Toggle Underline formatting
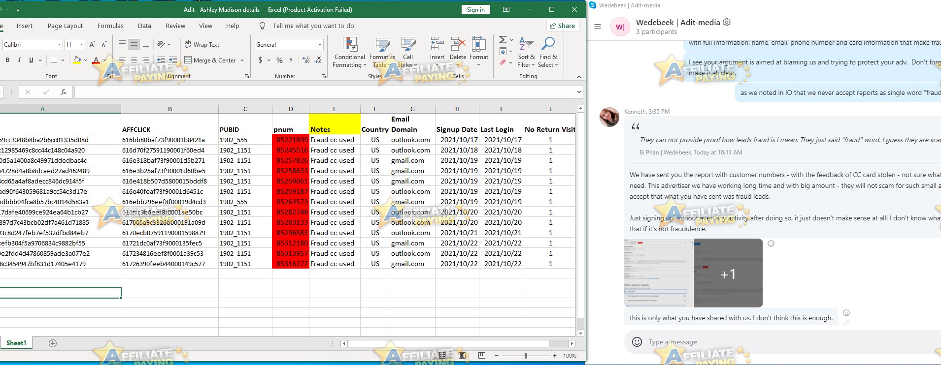Screen dimensions: 941x365 point(31,60)
